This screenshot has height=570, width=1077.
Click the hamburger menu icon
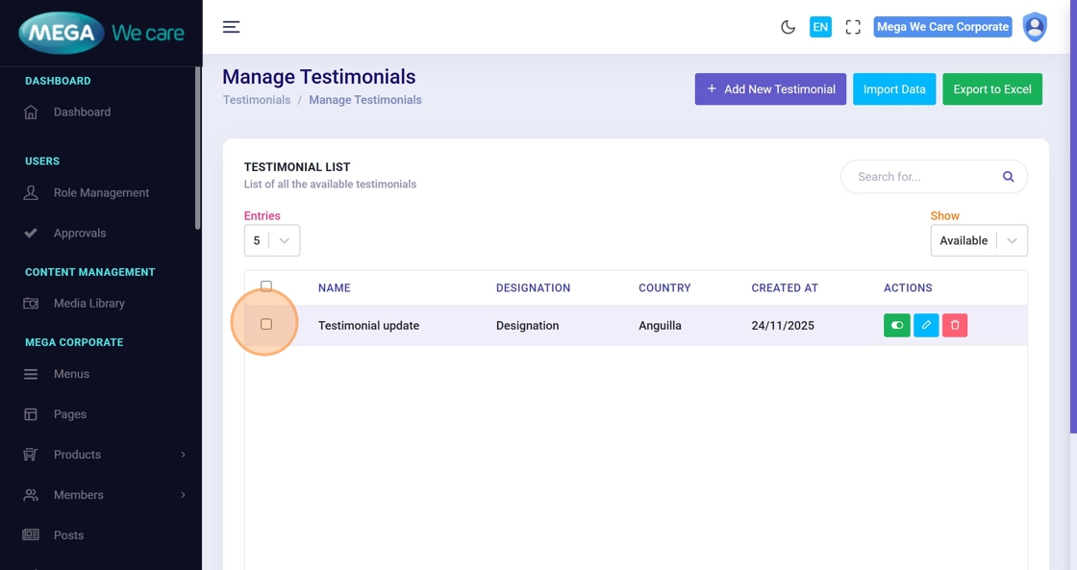(231, 27)
